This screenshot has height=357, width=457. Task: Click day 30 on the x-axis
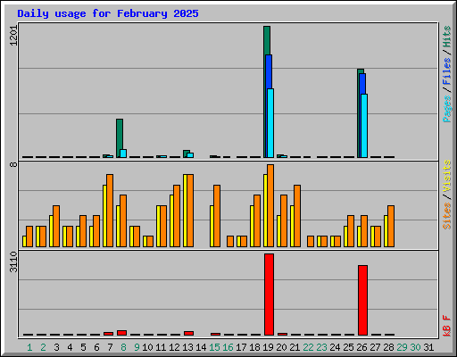coord(415,347)
